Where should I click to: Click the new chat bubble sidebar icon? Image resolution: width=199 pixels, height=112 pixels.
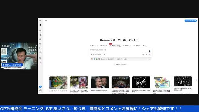coord(40,30)
